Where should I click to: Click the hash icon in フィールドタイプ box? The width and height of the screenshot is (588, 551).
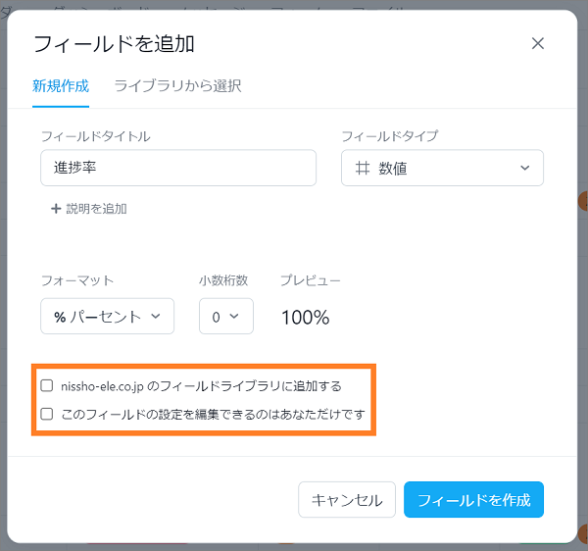coord(363,168)
